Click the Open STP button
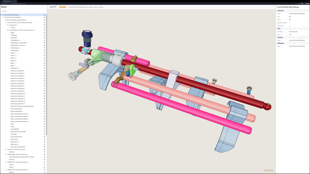The height and width of the screenshot is (174, 310). (x=53, y=7)
